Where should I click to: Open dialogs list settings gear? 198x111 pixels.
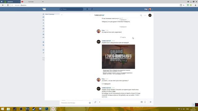click(x=90, y=103)
